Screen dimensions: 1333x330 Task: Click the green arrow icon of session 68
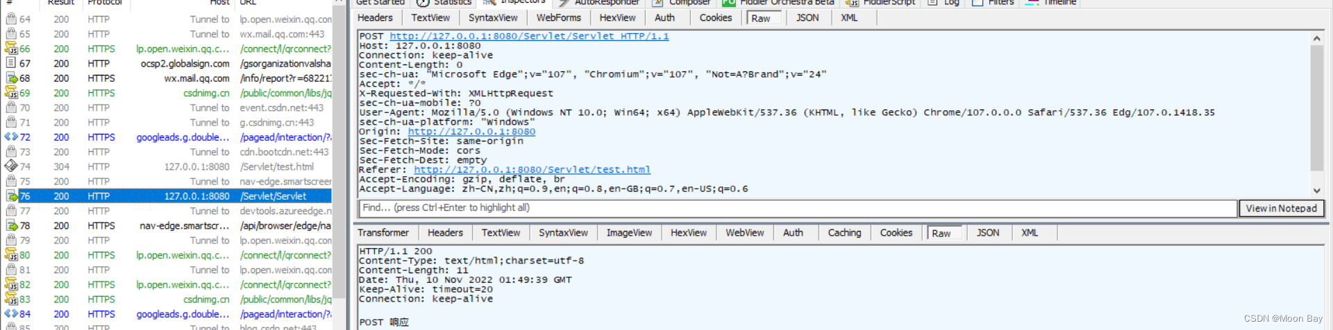(11, 78)
